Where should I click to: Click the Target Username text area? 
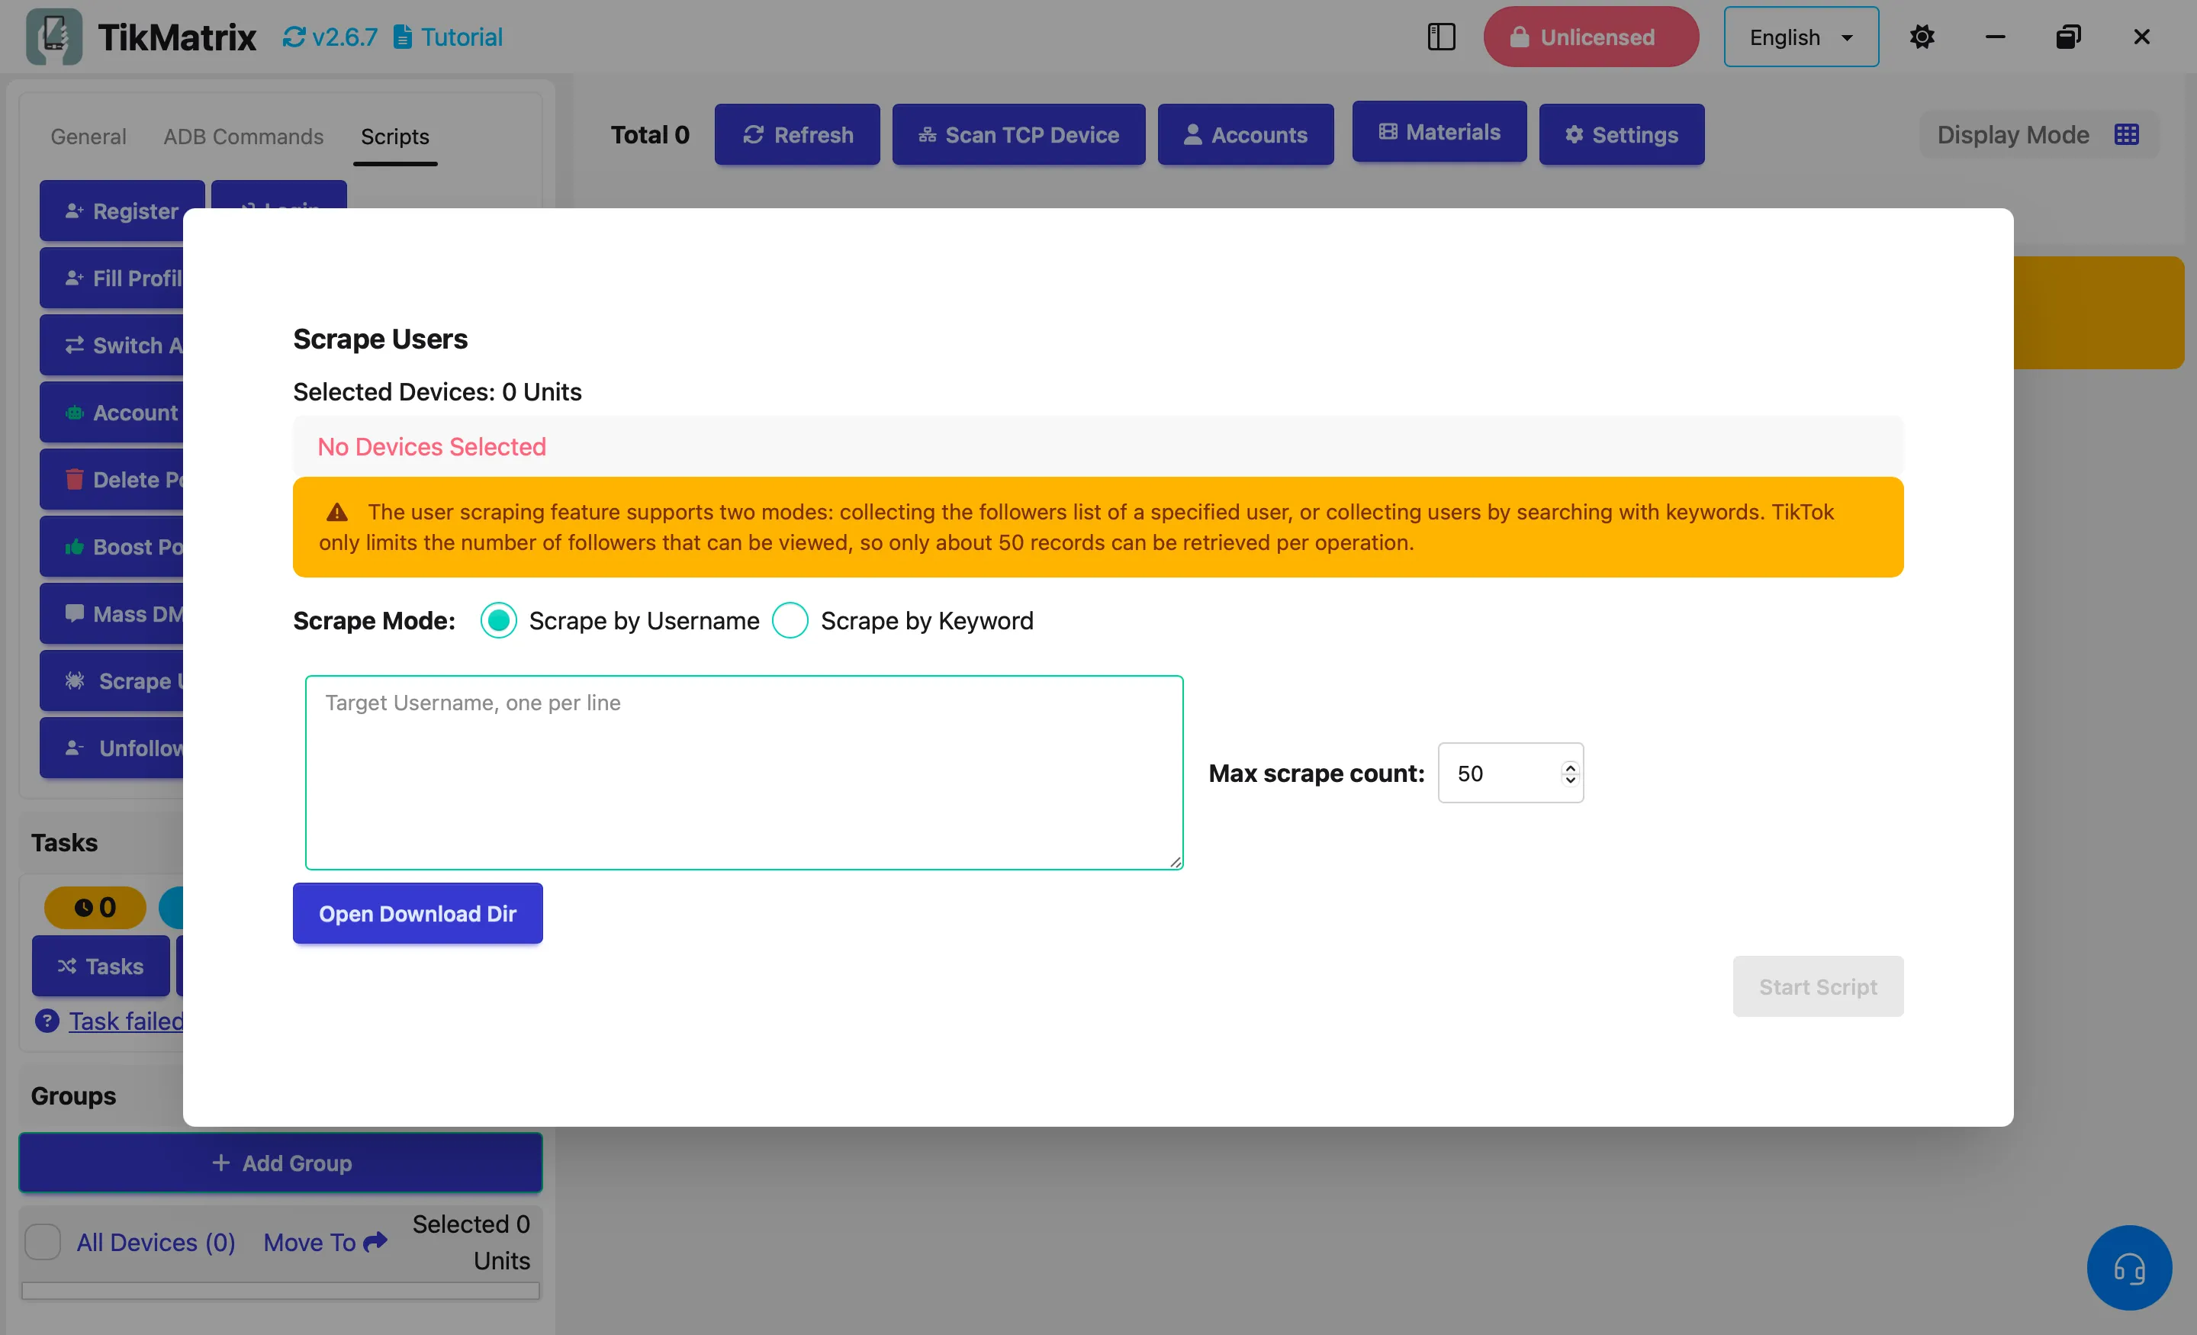tap(744, 772)
